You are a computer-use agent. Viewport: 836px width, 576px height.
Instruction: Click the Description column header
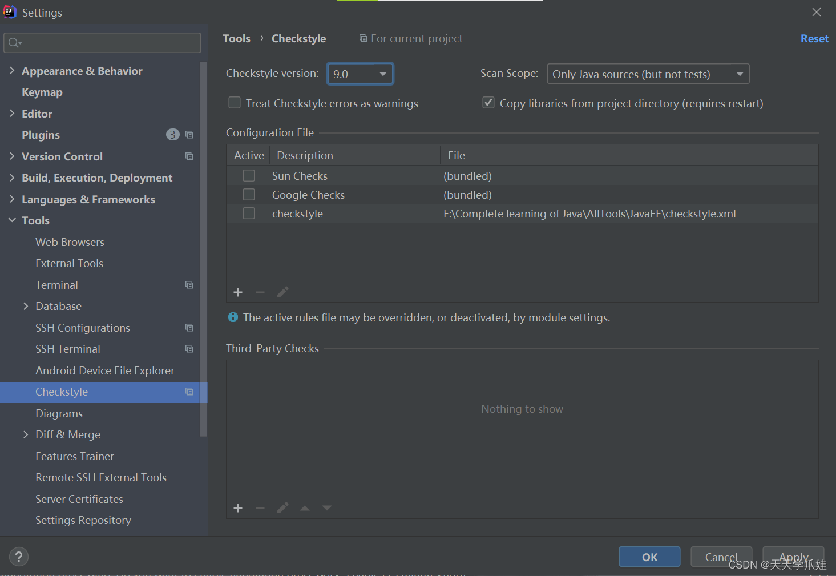pyautogui.click(x=354, y=155)
